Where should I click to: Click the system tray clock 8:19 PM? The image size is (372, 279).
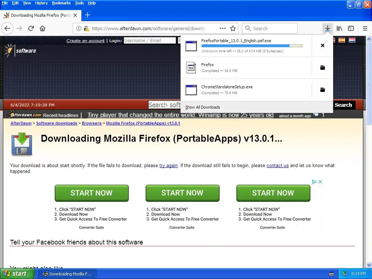click(359, 274)
